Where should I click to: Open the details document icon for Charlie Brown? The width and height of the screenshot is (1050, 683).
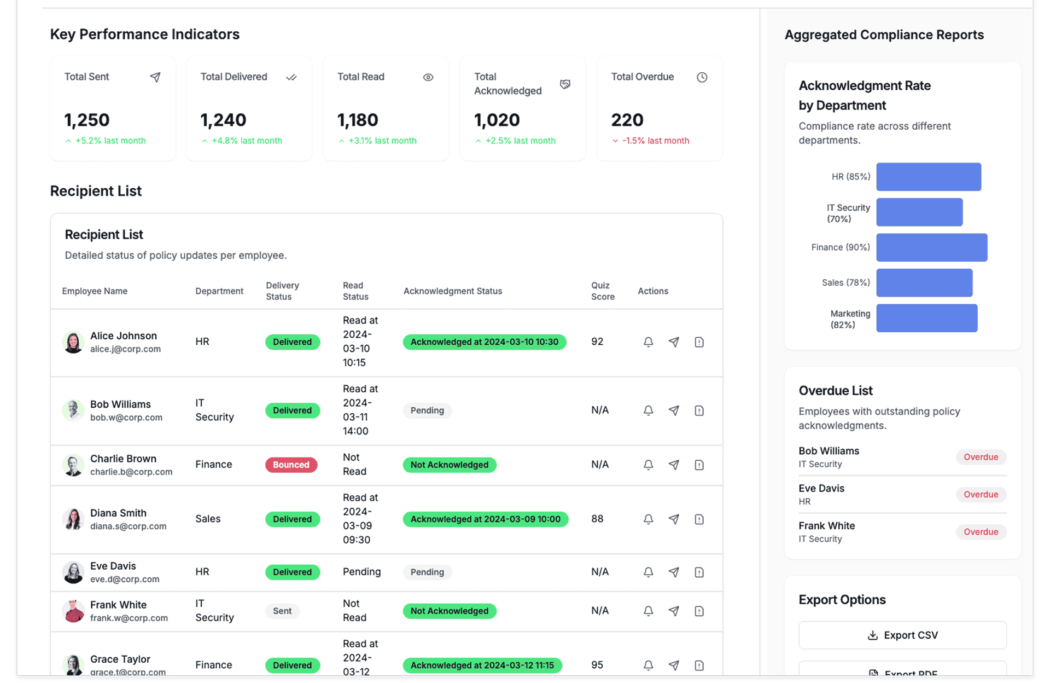tap(699, 465)
